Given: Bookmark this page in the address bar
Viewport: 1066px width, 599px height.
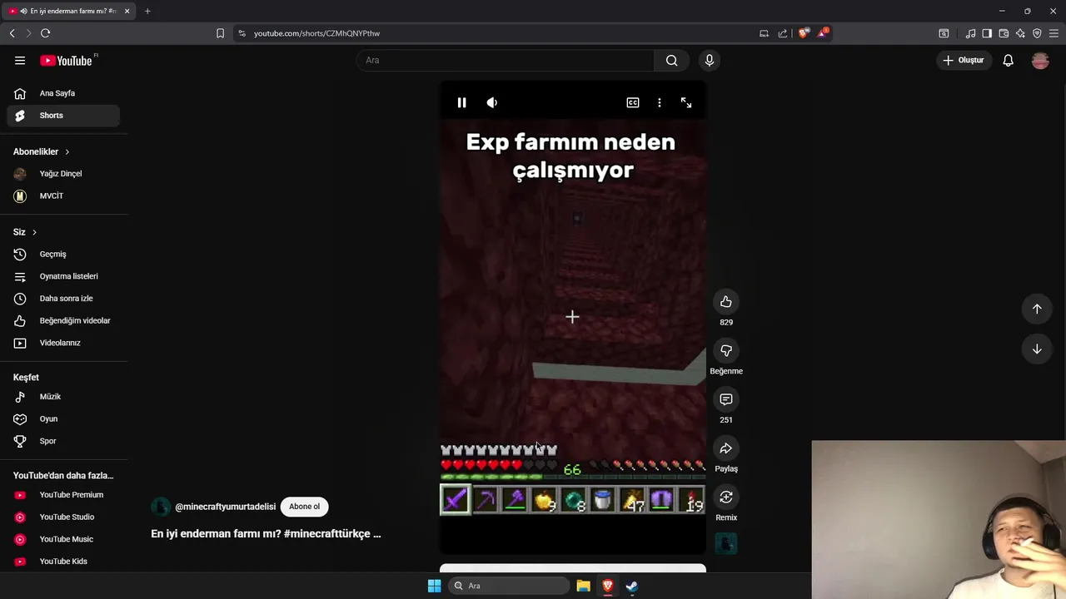Looking at the screenshot, I should coord(220,33).
